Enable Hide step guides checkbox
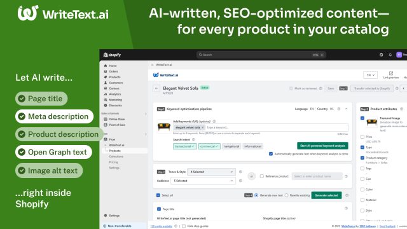The width and height of the screenshot is (407, 229). click(x=184, y=226)
